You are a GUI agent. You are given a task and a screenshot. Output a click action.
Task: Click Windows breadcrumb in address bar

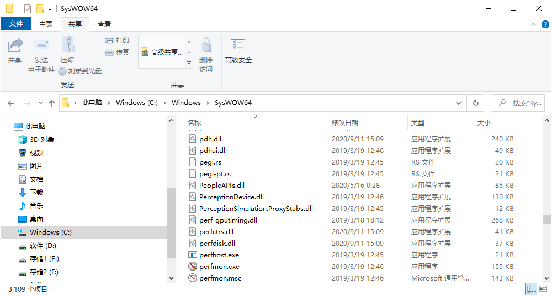tap(186, 103)
